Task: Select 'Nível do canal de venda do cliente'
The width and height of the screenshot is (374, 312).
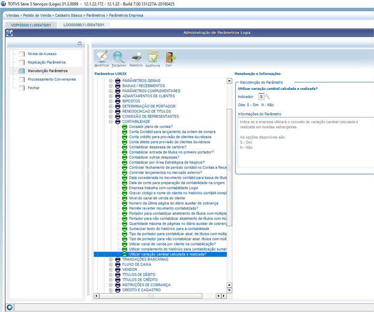Action: click(x=157, y=198)
